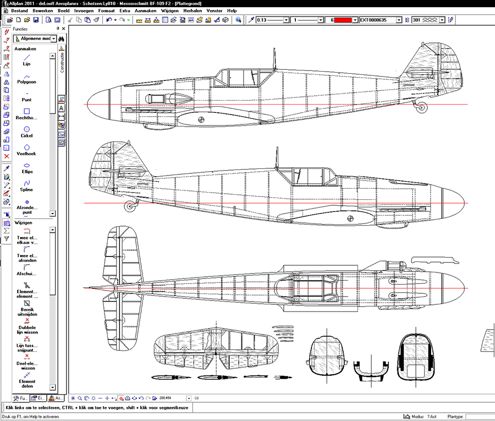Open the redo history green dropdown arrow

(x=129, y=20)
